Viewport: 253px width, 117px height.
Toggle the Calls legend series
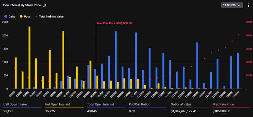[12, 17]
